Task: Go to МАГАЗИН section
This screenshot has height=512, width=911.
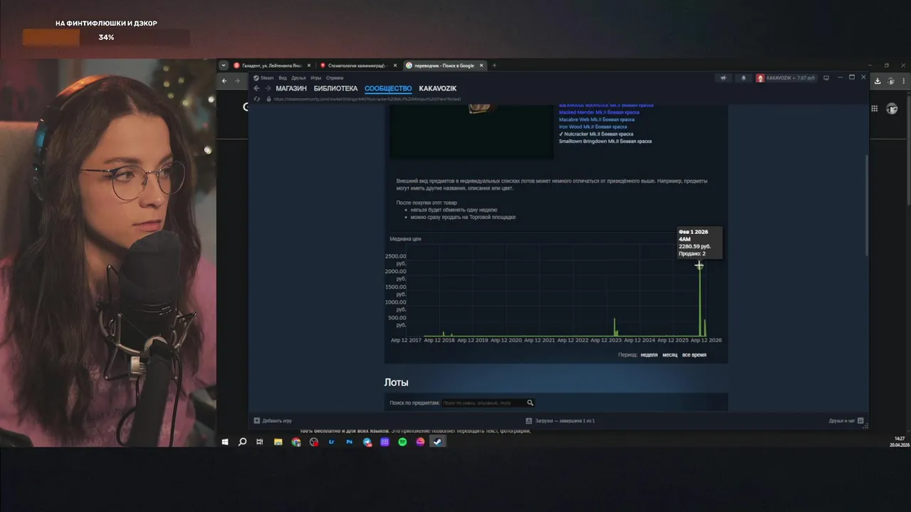Action: pyautogui.click(x=291, y=88)
